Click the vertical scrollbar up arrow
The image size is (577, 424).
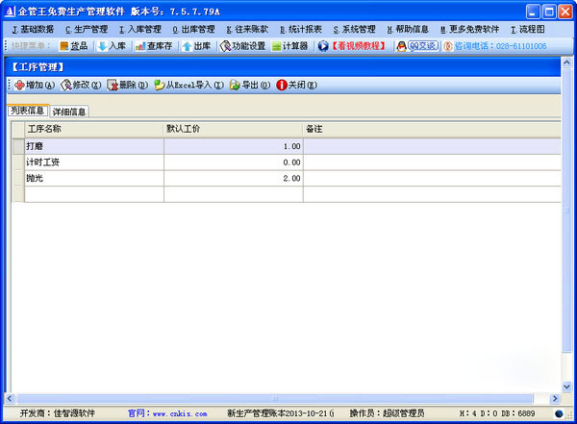pyautogui.click(x=566, y=62)
